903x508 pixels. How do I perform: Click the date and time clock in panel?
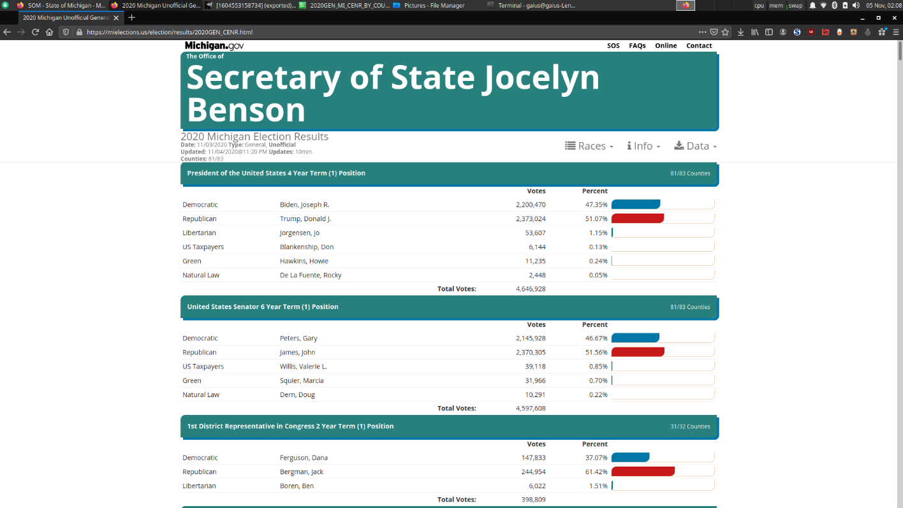click(883, 5)
